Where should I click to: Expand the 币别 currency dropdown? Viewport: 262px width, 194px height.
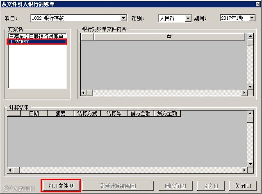pos(188,18)
